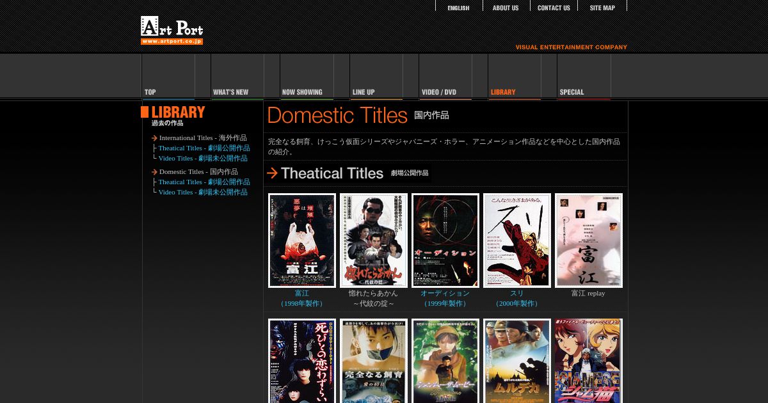Screen dimensions: 768x403
Task: Click the 惚れたらあかん ～代紋の掟～ caption
Action: [374, 298]
